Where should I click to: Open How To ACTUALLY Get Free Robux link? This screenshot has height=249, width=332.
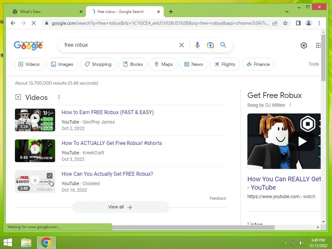point(112,143)
